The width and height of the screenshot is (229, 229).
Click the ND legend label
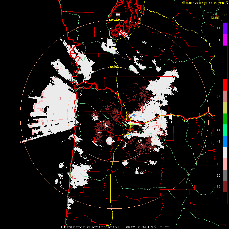click(x=218, y=198)
